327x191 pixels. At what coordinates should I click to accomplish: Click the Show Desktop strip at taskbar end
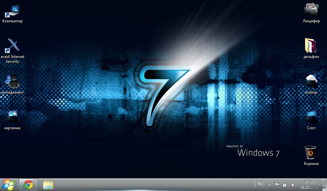(x=325, y=185)
